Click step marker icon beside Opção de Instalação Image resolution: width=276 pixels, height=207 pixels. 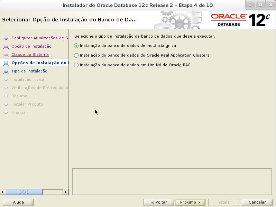coord(6,47)
